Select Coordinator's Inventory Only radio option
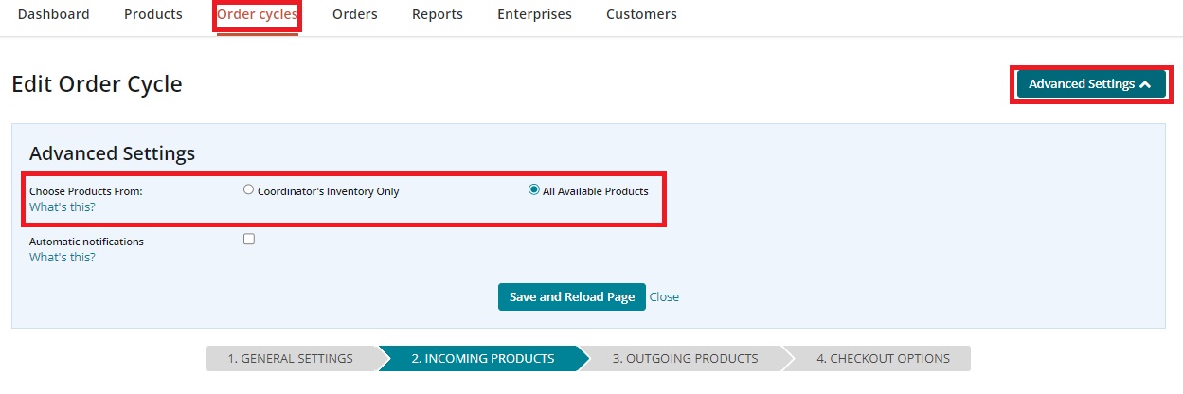The width and height of the screenshot is (1183, 394). tap(249, 189)
